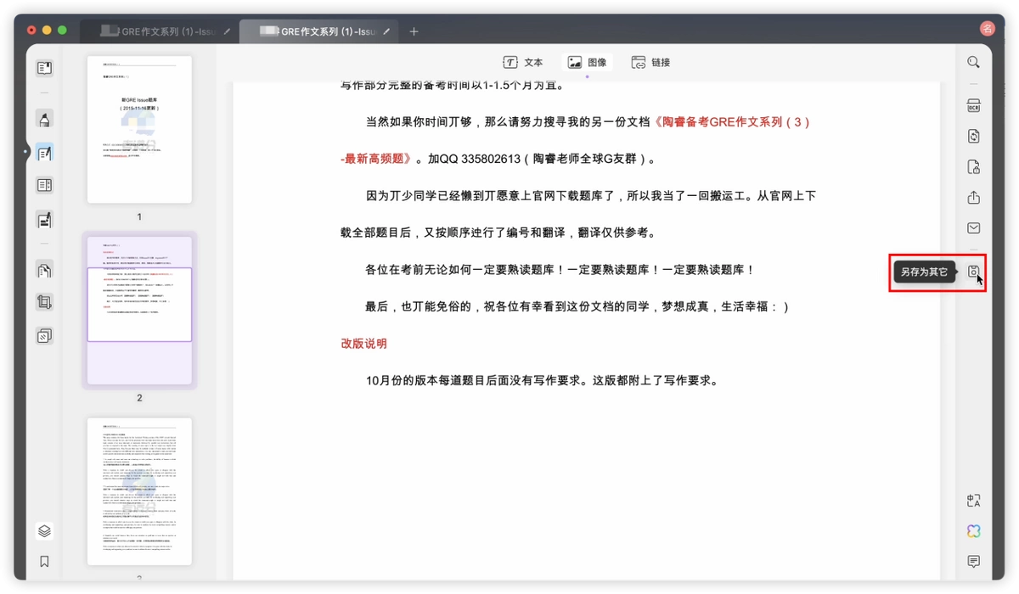Open the Comments list icon
This screenshot has width=1019, height=594.
coord(973,562)
